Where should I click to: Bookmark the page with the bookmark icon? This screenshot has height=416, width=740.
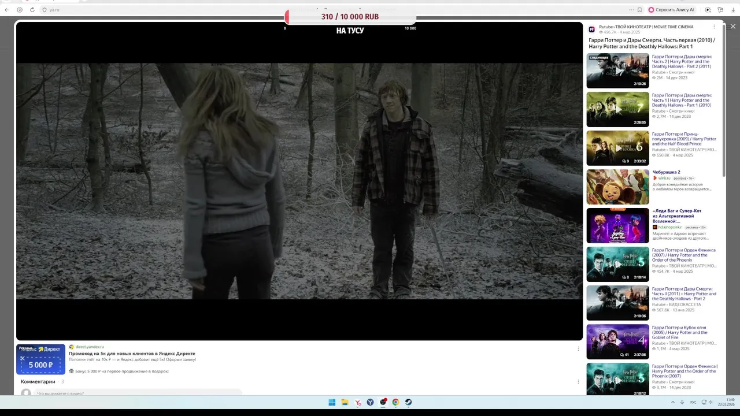coord(639,10)
